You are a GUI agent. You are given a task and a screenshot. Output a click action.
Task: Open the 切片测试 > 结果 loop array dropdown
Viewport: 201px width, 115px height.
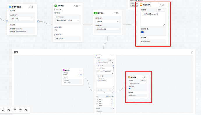tap(107, 29)
